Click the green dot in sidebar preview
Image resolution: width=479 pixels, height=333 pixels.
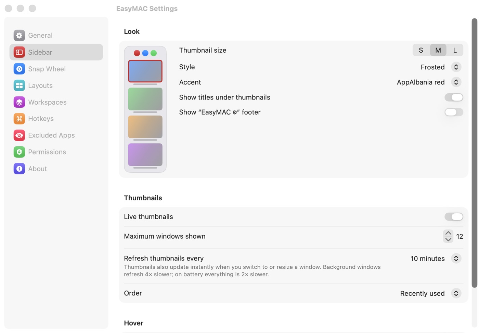[x=154, y=53]
